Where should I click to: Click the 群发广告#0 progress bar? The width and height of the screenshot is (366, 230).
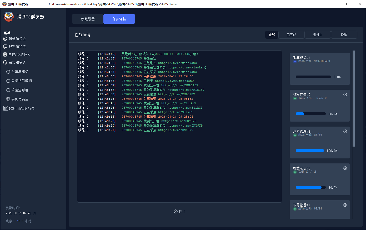(311, 114)
